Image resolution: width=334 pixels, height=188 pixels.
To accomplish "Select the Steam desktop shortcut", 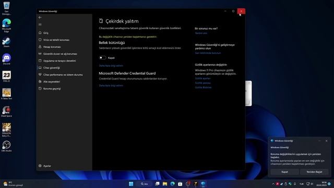I will tap(6, 42).
